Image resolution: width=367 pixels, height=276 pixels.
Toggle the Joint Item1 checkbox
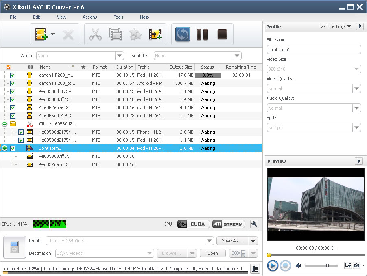coord(13,148)
